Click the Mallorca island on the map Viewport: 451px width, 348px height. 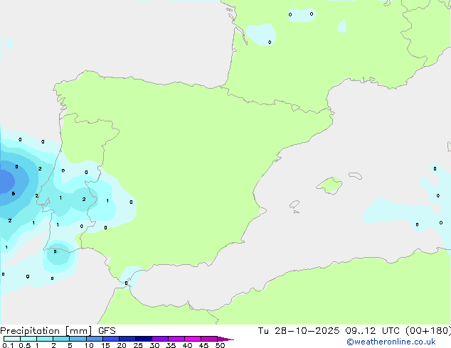click(329, 185)
